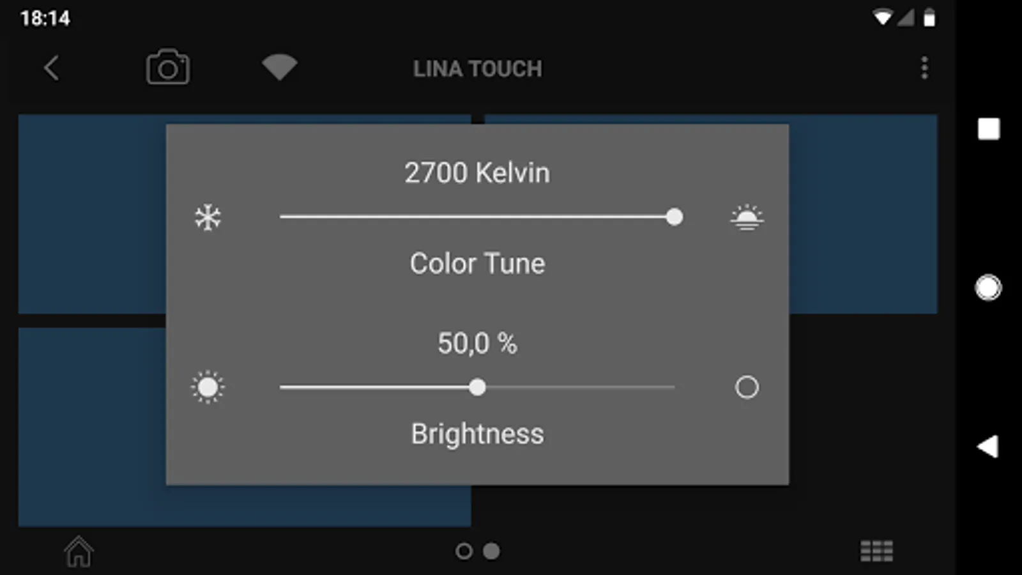The width and height of the screenshot is (1022, 575).
Task: Tap the snowflake cool white icon
Action: 208,217
